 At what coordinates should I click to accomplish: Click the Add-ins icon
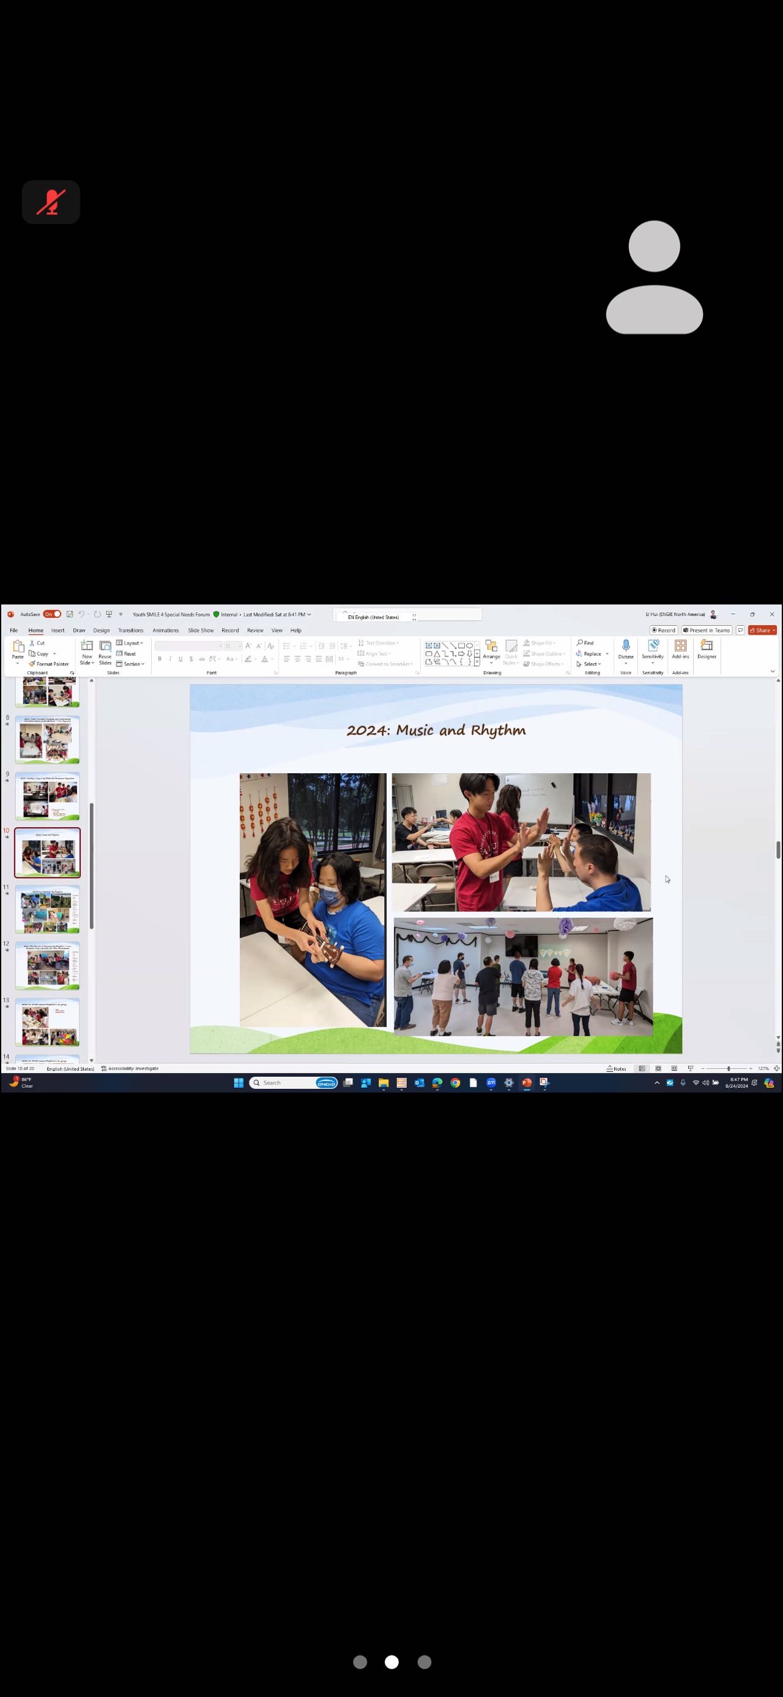[x=680, y=645]
